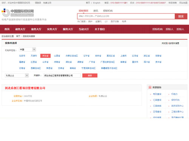This screenshot has width=189, height=141.
Task: Filter by 内蒙古自治区
Action: [x=72, y=56]
